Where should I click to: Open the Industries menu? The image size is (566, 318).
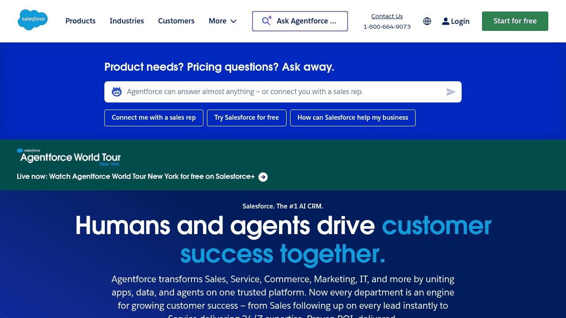coord(127,21)
